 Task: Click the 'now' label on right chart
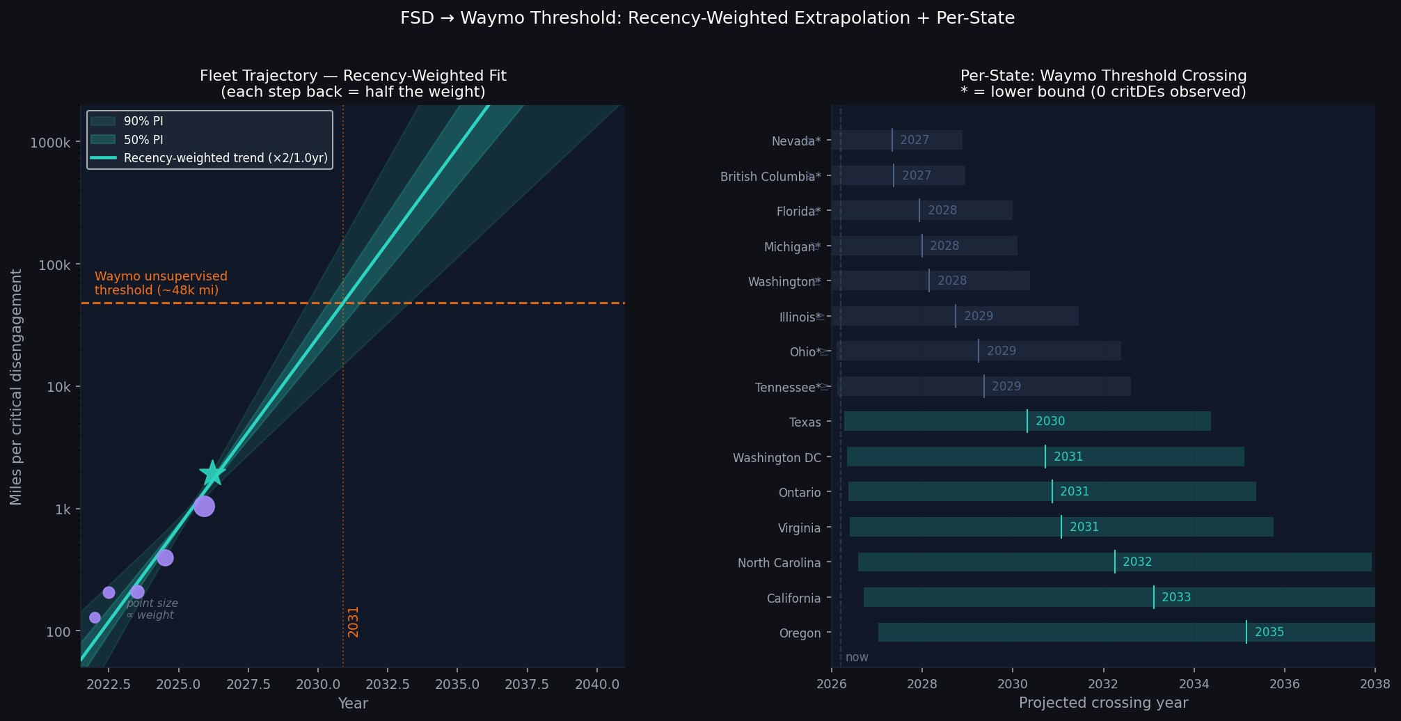(857, 657)
